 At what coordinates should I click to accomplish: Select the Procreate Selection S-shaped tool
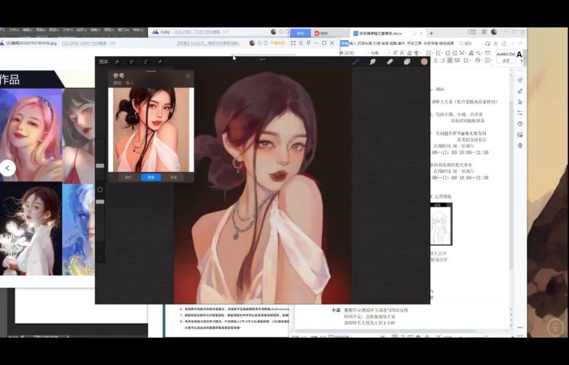[x=145, y=62]
